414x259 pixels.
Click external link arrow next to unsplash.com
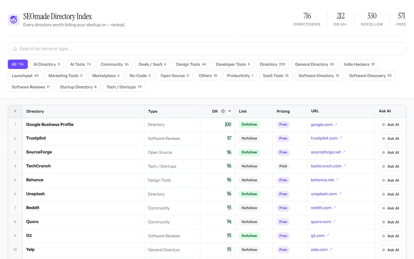point(340,194)
